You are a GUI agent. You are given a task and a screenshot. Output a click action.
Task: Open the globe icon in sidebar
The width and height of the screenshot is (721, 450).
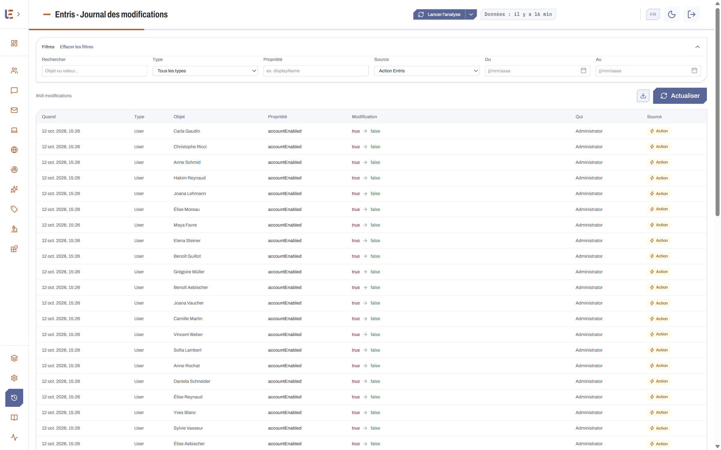(x=14, y=150)
